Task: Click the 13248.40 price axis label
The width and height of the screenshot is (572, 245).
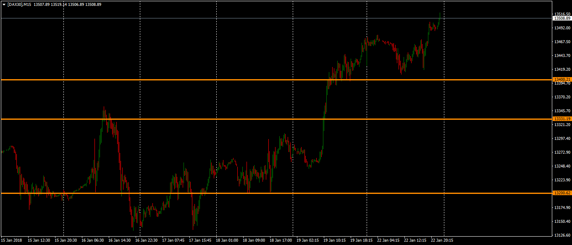Action: (562, 166)
